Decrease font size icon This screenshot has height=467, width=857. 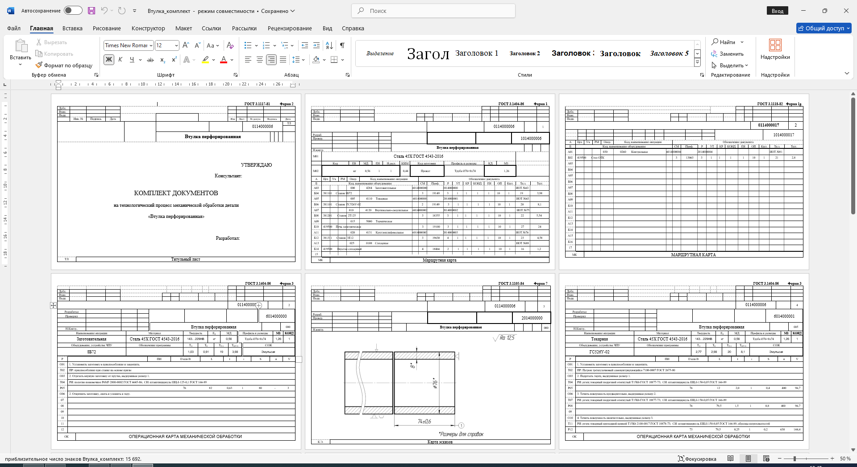(197, 45)
